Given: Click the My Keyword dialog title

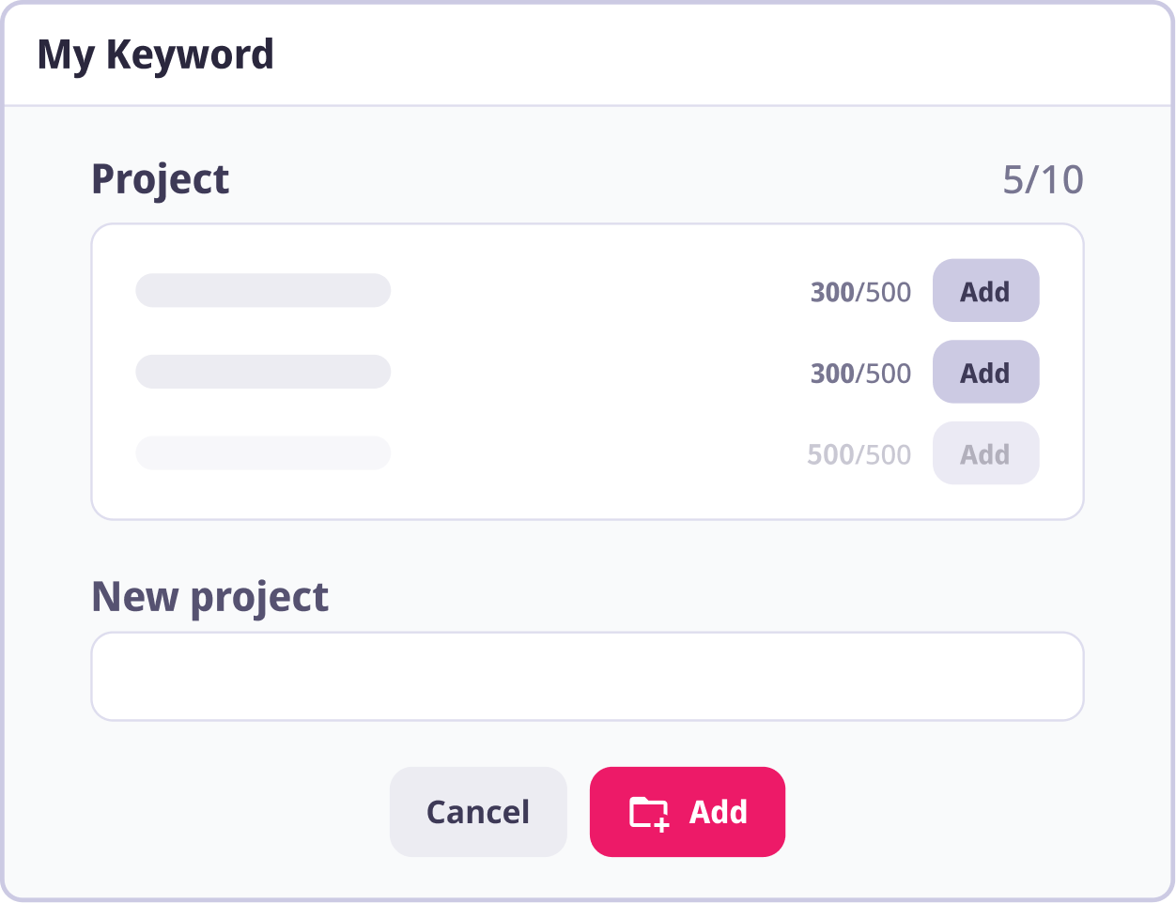Looking at the screenshot, I should [x=156, y=54].
